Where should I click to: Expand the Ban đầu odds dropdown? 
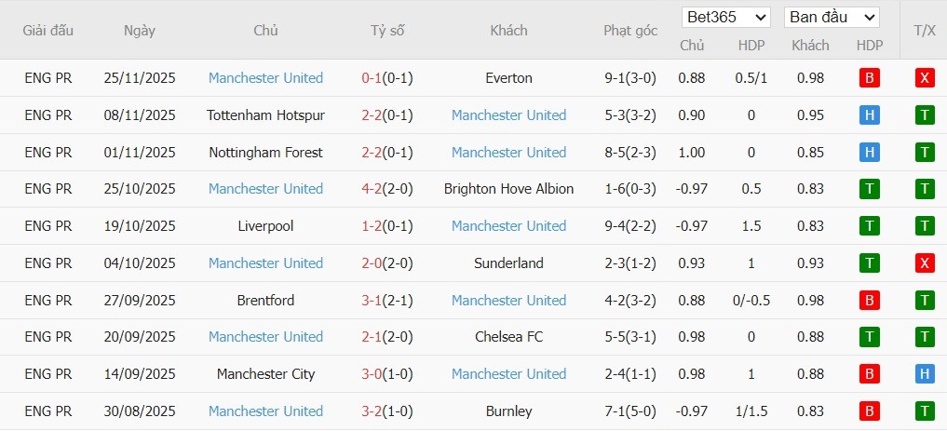pyautogui.click(x=832, y=18)
